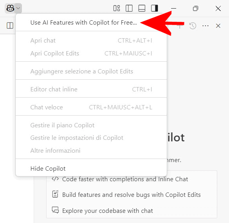Click the Copilot Edits icon beside Build features
This screenshot has height=223, width=229.
click(x=55, y=194)
